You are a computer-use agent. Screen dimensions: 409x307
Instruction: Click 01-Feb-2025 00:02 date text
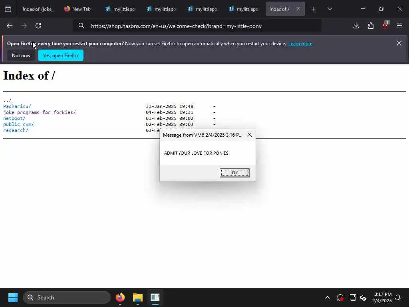click(x=169, y=118)
